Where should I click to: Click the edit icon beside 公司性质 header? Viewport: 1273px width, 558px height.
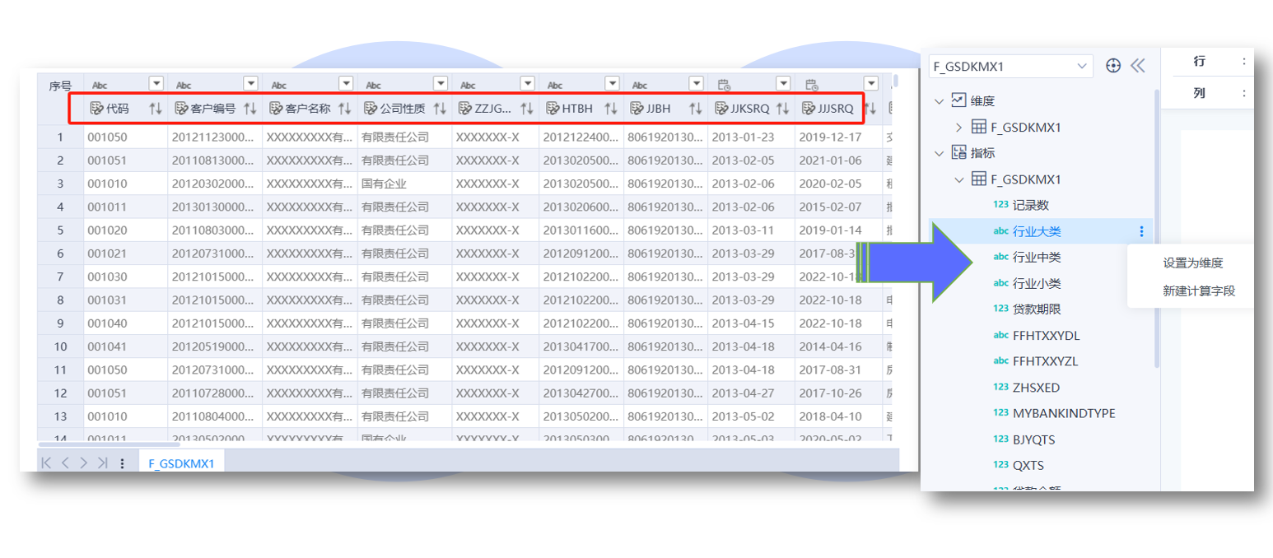point(370,108)
